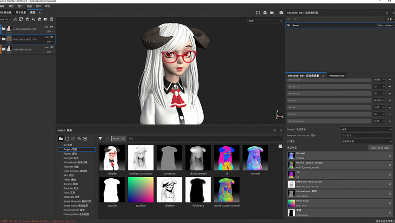Undock the Texture Set list panel
This screenshot has width=395, height=223.
pos(387,12)
